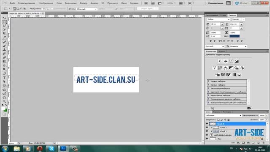This screenshot has height=152, width=270.
Task: Add a Black & White adjustment
Action: (231, 68)
